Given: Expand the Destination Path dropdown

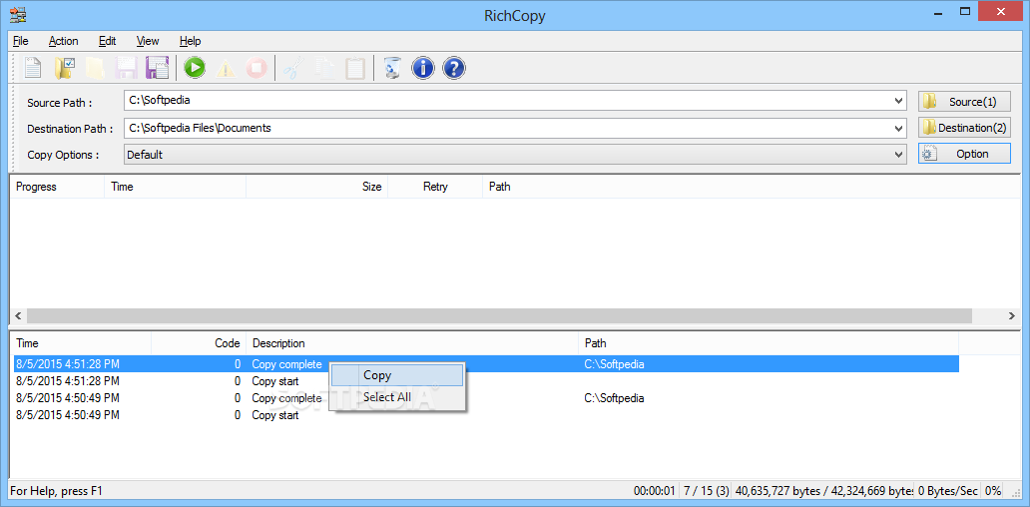Looking at the screenshot, I should [x=899, y=128].
